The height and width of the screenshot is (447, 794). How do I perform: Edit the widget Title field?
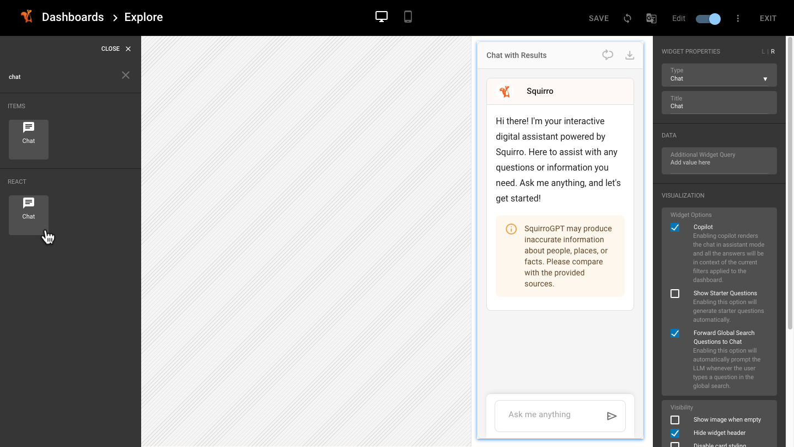(x=719, y=103)
